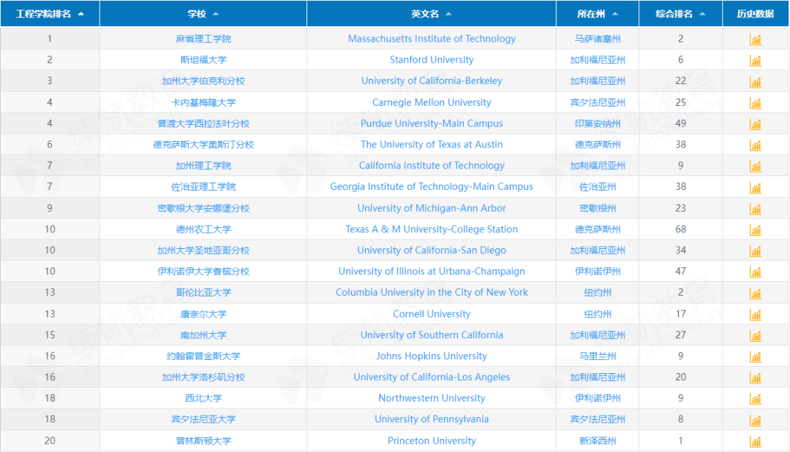Open history chart icon for Stanford University row

755,61
